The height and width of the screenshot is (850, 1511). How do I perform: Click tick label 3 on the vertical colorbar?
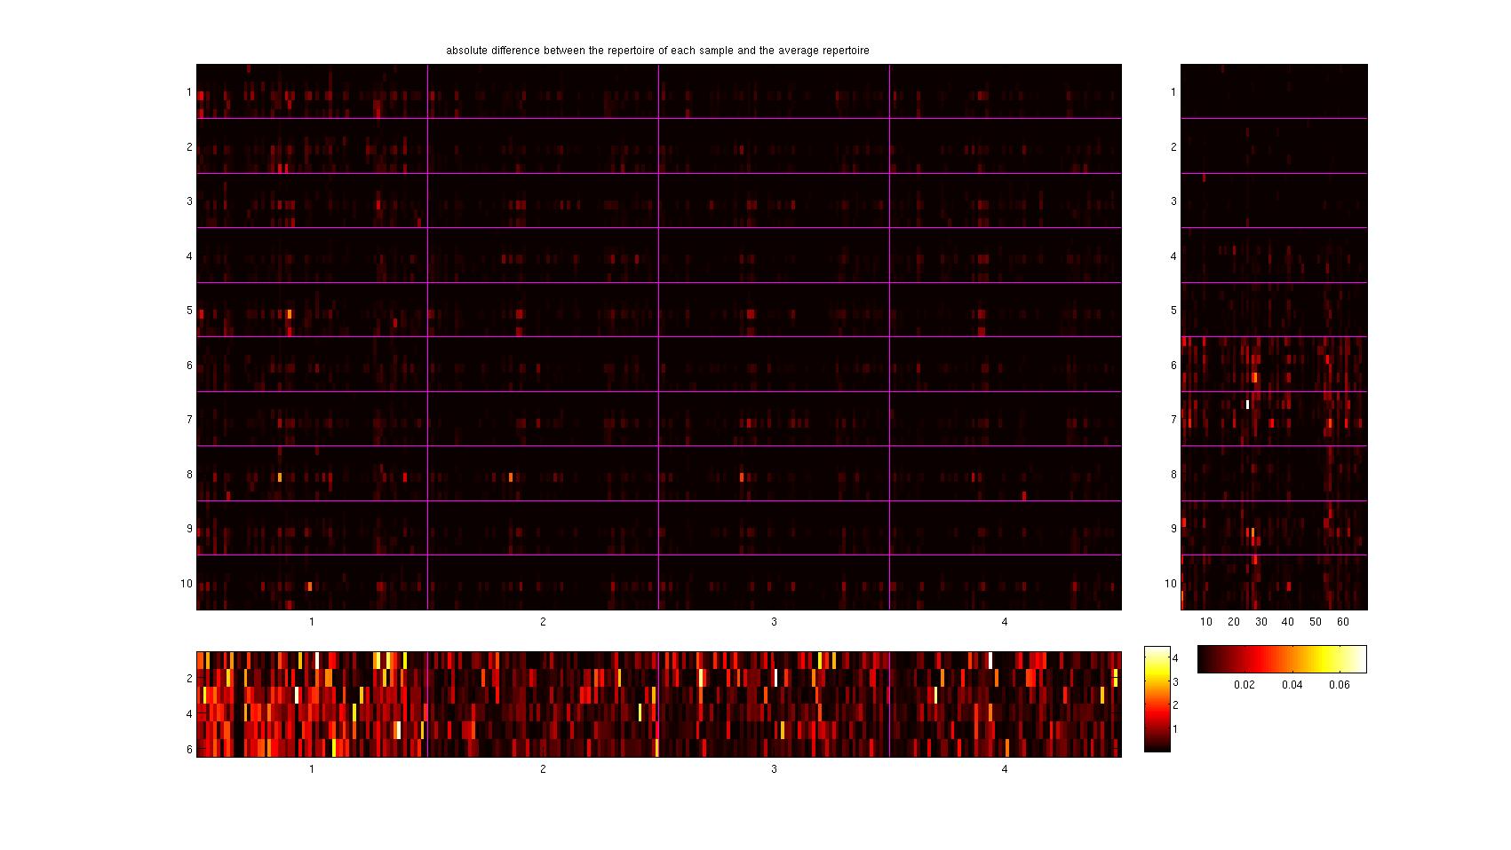pos(1175,682)
